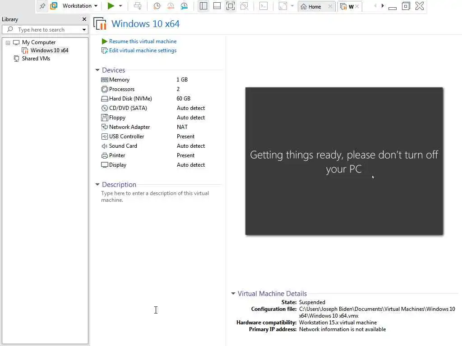Collapse the Description section
This screenshot has height=346, width=462.
click(97, 184)
